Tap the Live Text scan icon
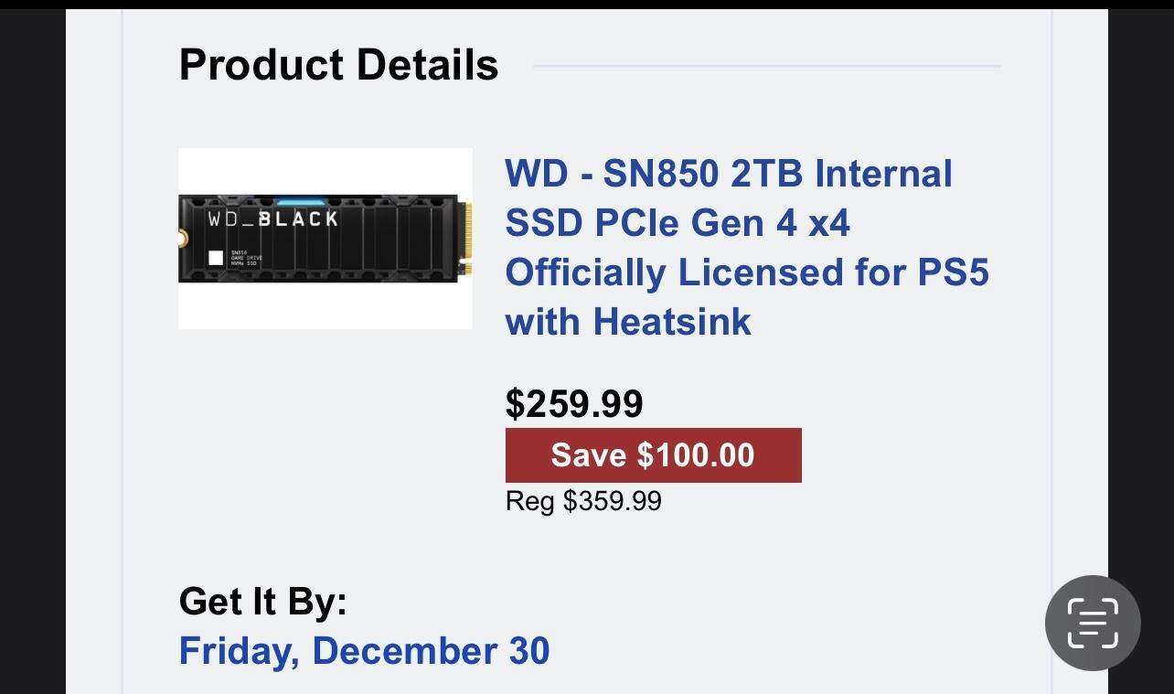The height and width of the screenshot is (694, 1174). (x=1093, y=624)
